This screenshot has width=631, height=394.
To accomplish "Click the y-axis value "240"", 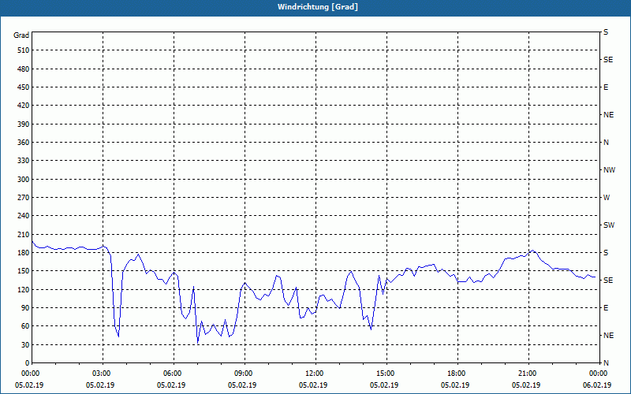I will coord(24,216).
